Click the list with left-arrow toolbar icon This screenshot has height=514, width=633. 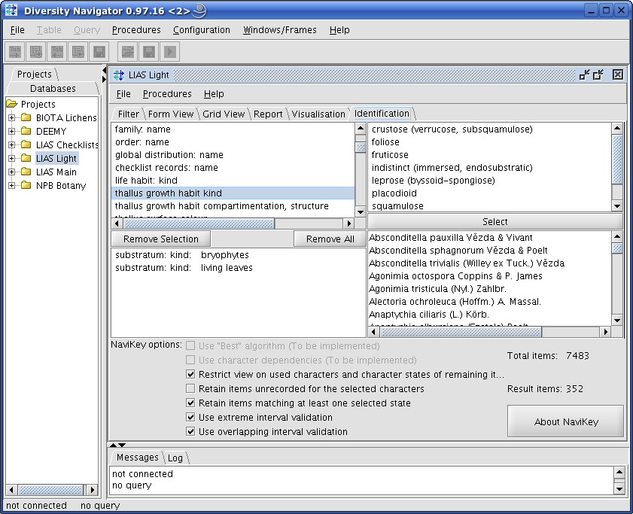click(x=78, y=52)
